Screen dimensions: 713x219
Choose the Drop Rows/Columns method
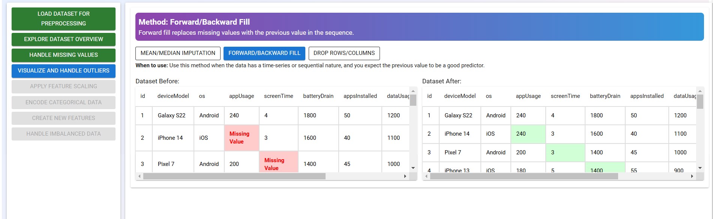tap(344, 53)
